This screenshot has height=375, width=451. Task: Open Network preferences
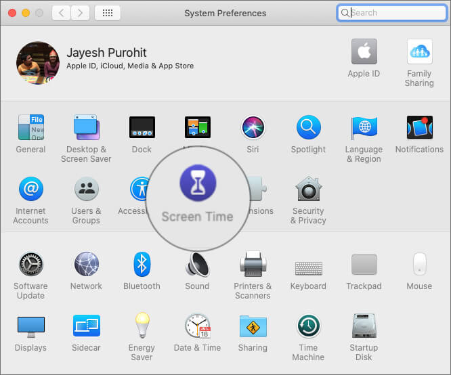tap(86, 264)
